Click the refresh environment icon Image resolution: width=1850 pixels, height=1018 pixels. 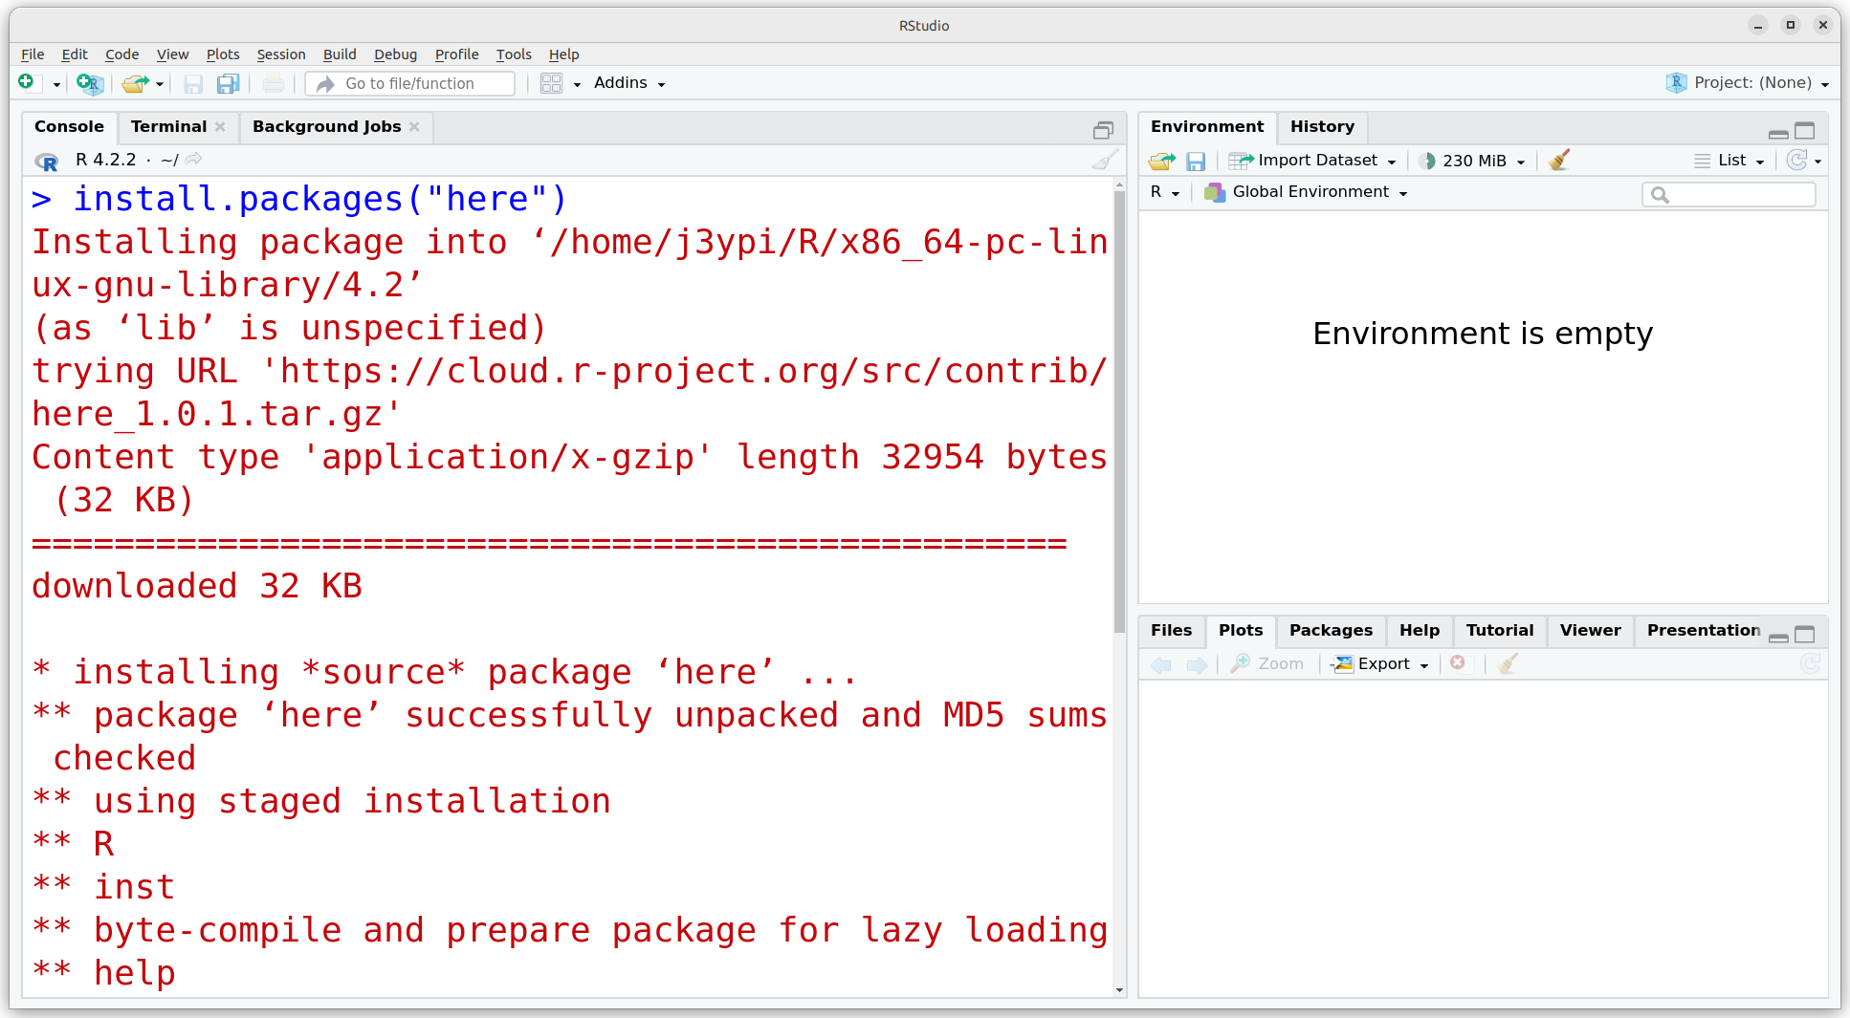pos(1797,160)
